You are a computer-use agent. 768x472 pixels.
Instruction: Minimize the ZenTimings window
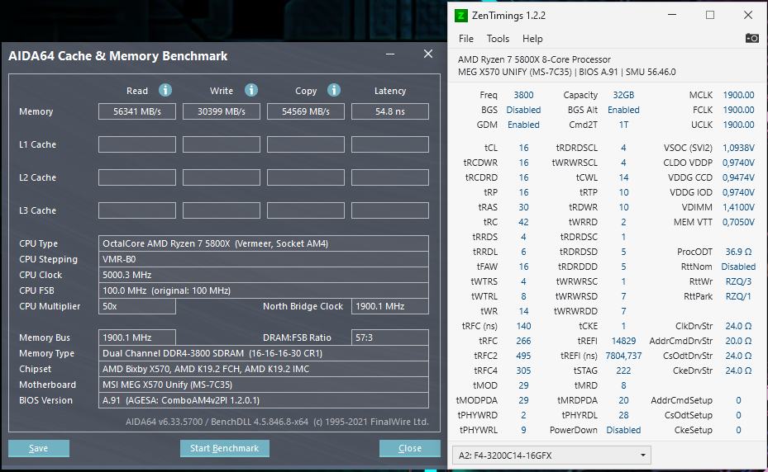[x=672, y=15]
